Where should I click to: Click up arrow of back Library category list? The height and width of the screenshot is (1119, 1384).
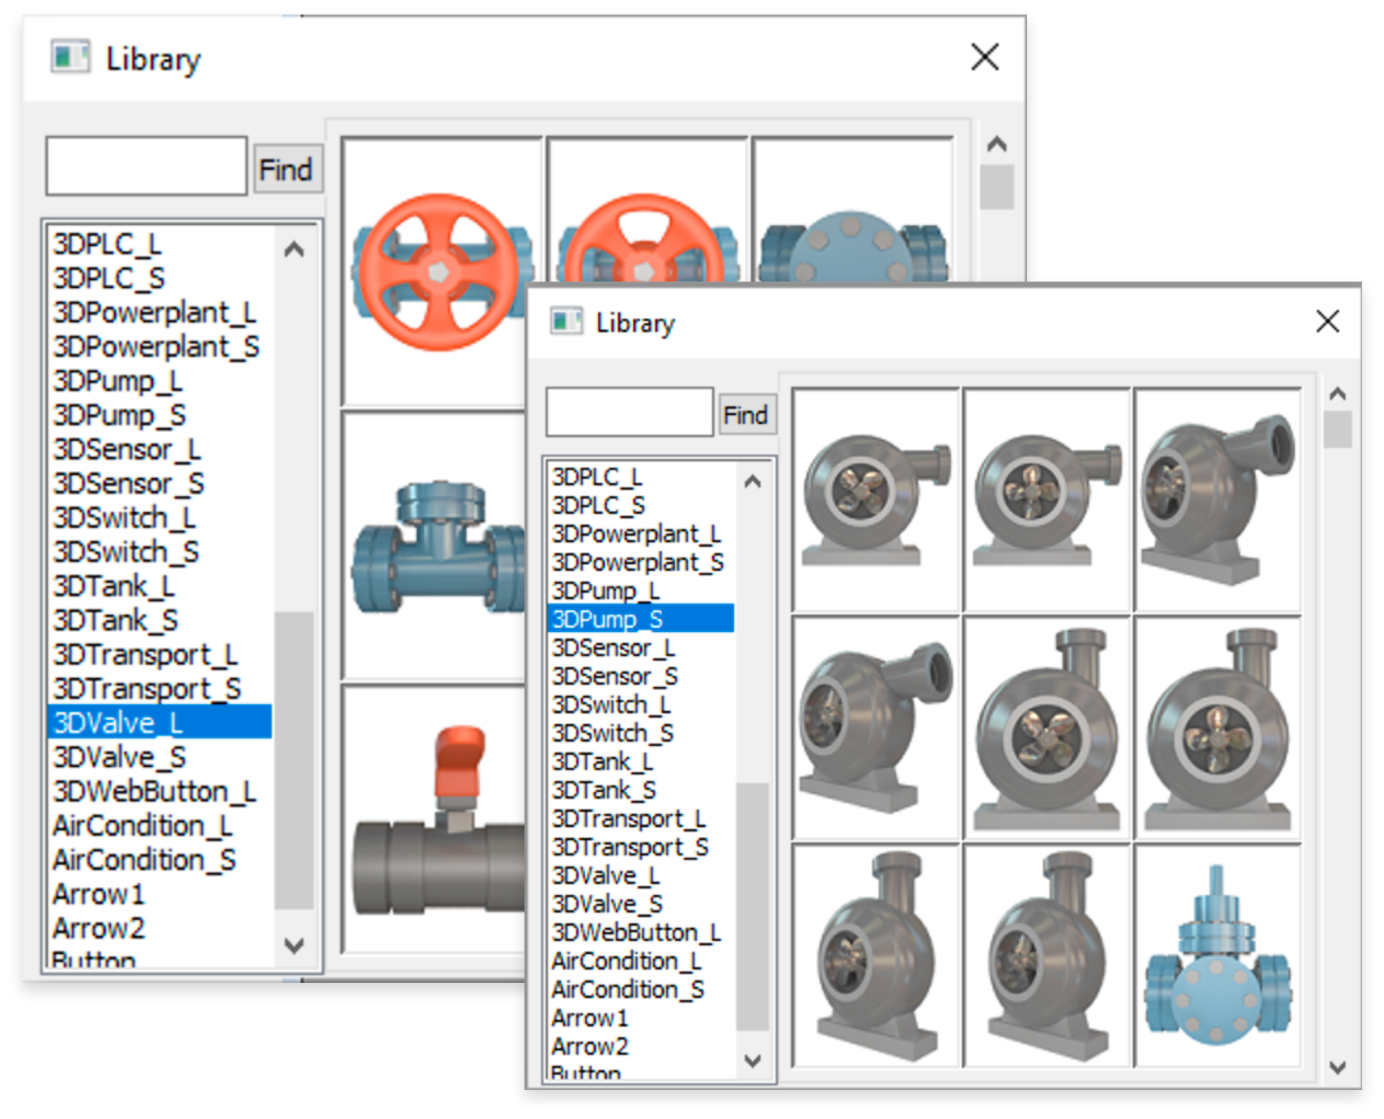click(295, 249)
